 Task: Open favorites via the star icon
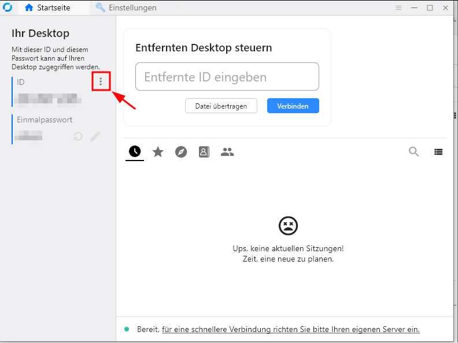[x=158, y=152]
